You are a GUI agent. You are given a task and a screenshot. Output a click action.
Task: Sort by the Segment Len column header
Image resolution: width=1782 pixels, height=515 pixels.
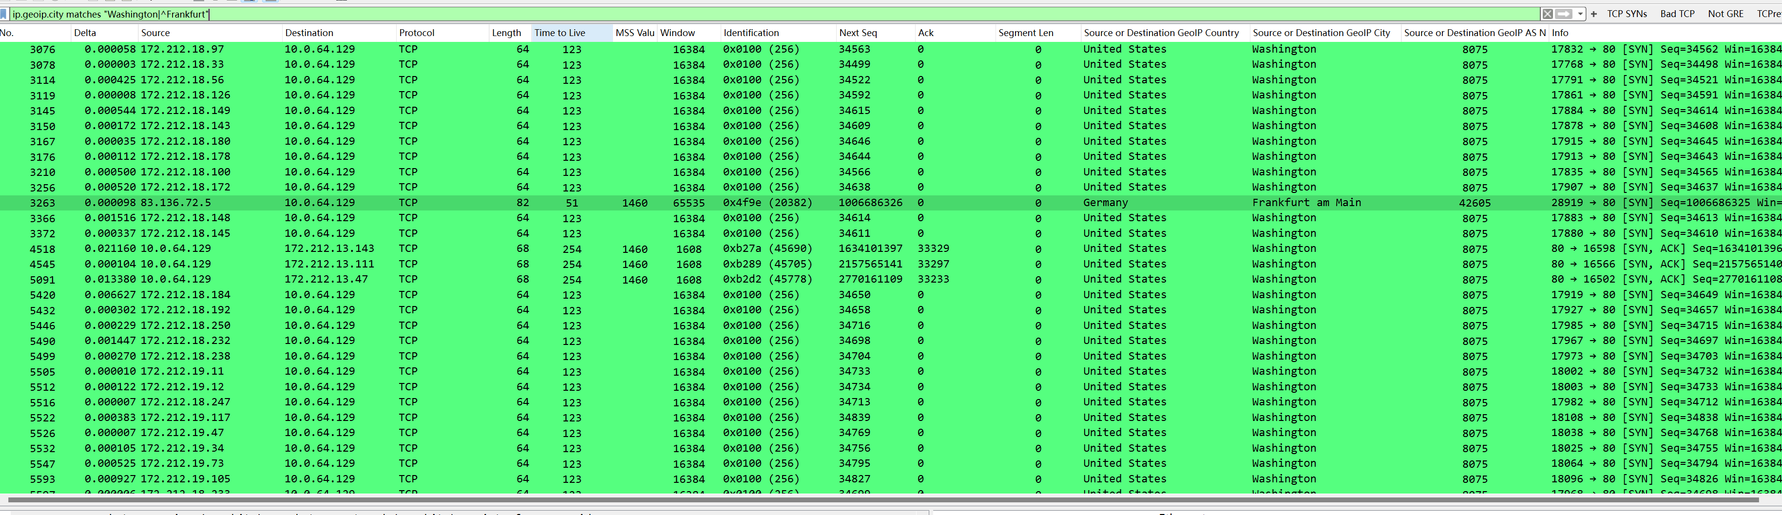(1037, 33)
